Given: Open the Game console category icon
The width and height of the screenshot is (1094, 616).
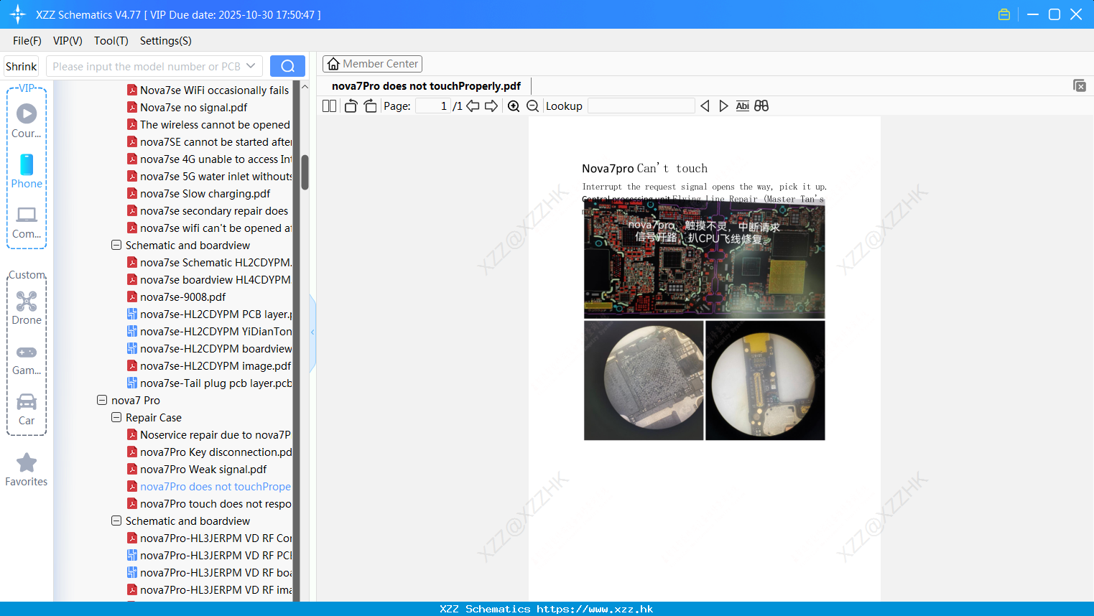Looking at the screenshot, I should [x=27, y=360].
